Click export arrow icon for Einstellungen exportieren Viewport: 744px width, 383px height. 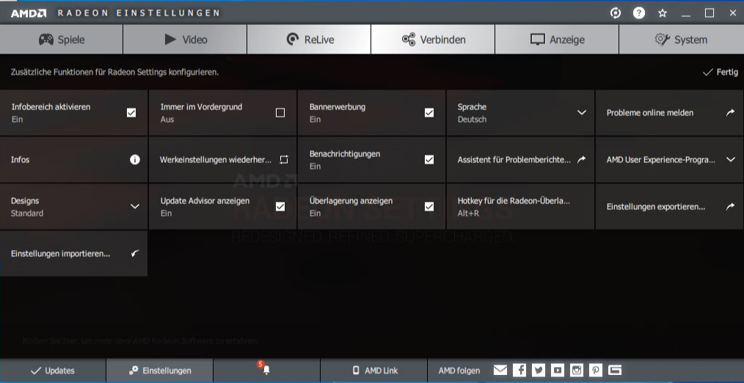730,206
